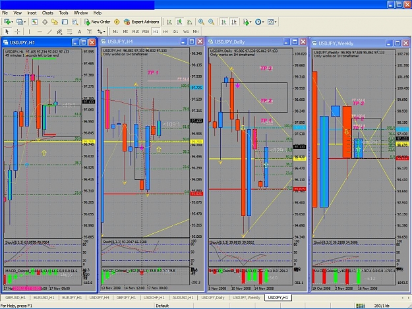
Task: Switch to M30 timeframe
Action: pos(146,32)
